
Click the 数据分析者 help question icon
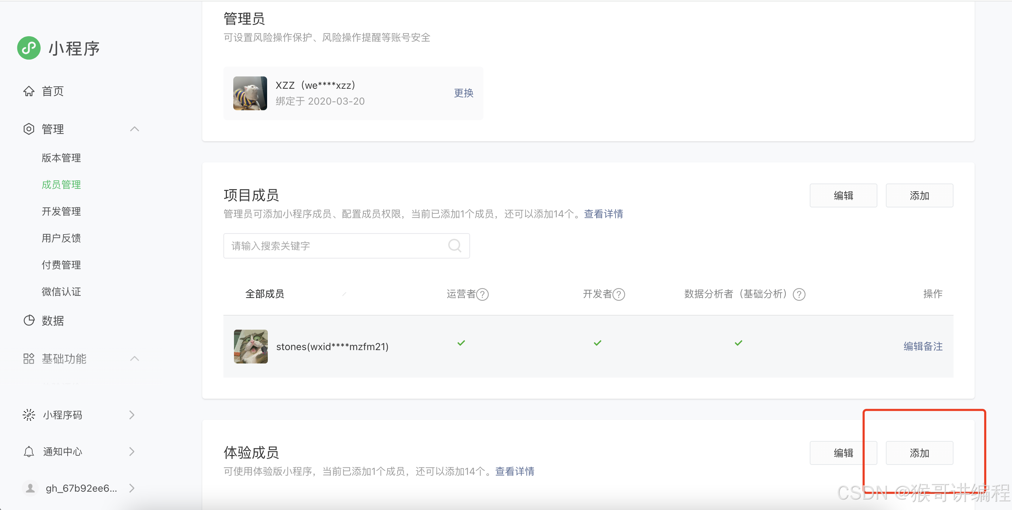click(799, 294)
